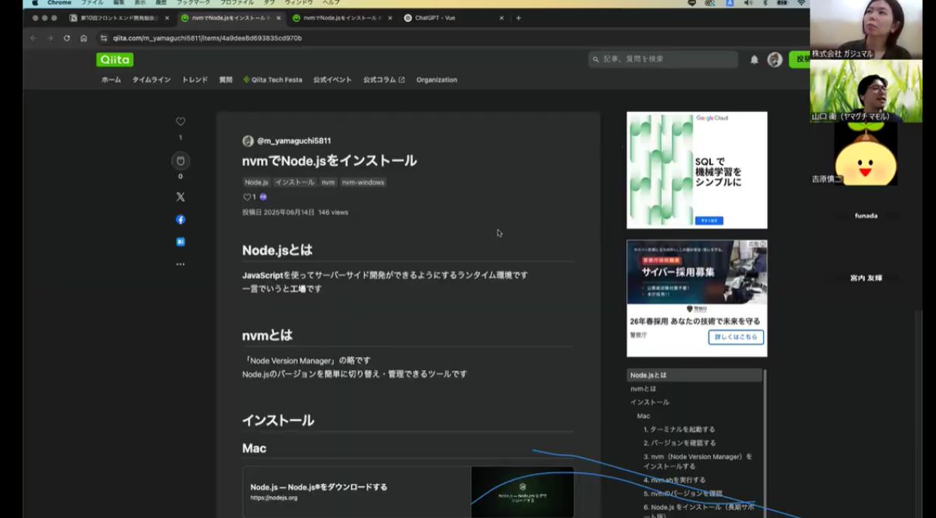Click the Google Cloud SQL advertisement
936x518 pixels.
(697, 170)
